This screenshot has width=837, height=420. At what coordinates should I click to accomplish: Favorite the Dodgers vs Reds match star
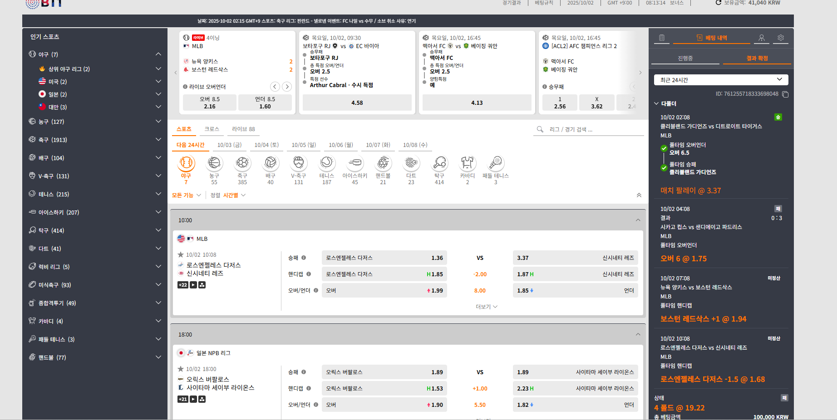[181, 255]
